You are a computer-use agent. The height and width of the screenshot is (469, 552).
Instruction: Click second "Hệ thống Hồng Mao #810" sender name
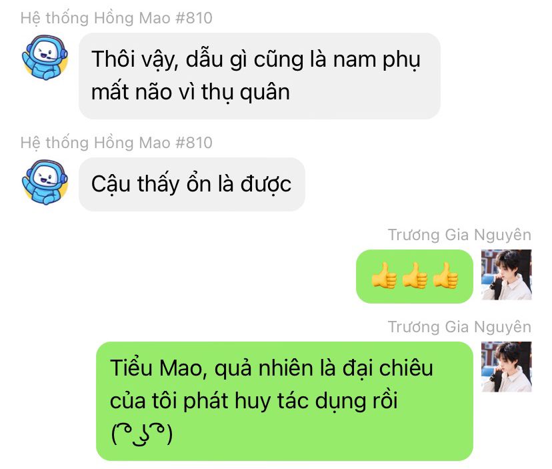pyautogui.click(x=117, y=143)
